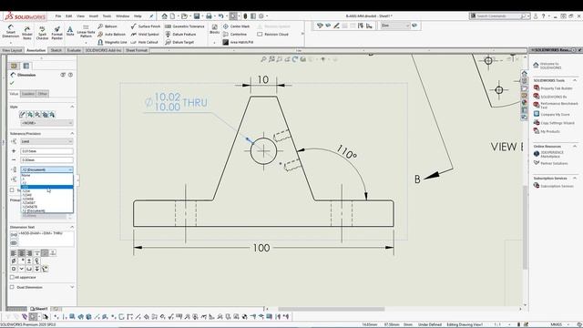Insert a Weld Symbol
Image resolution: width=583 pixels, height=328 pixels.
(145, 35)
